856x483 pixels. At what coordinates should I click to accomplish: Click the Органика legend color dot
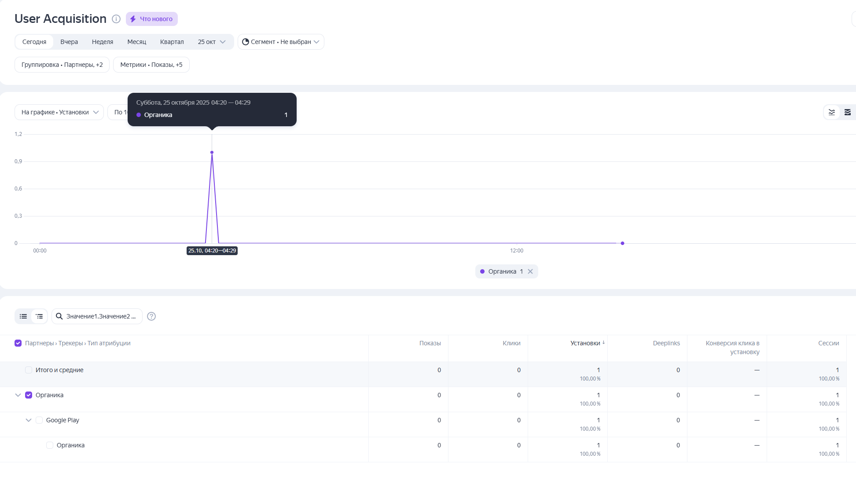coord(482,271)
